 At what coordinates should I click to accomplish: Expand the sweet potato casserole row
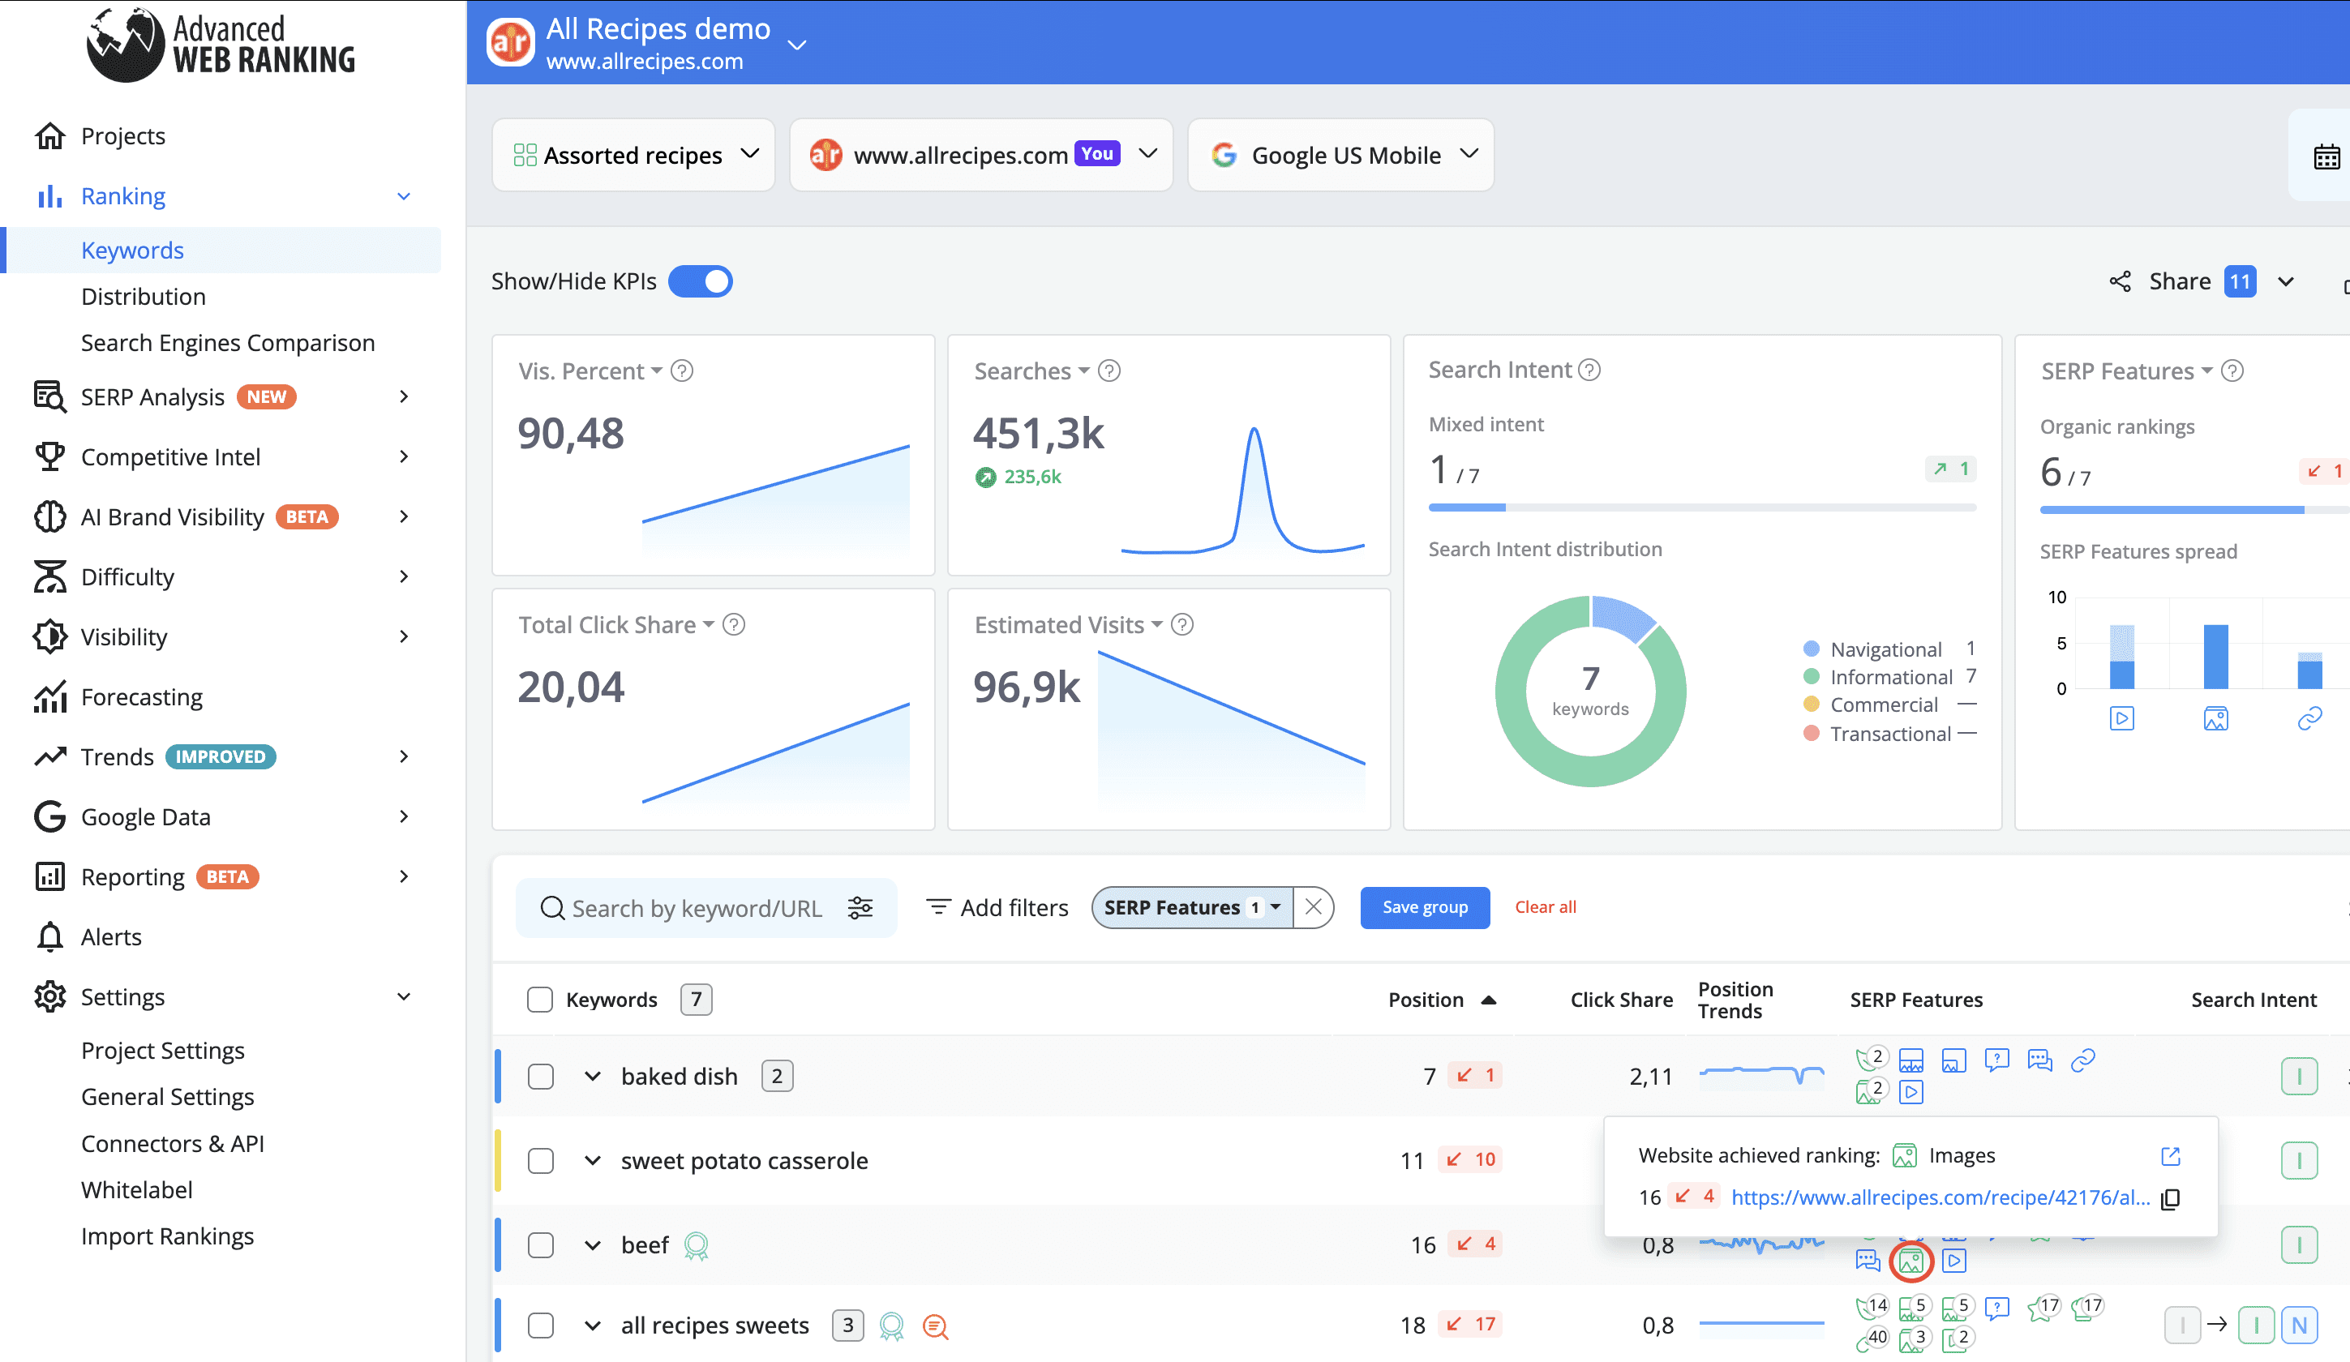pyautogui.click(x=592, y=1161)
